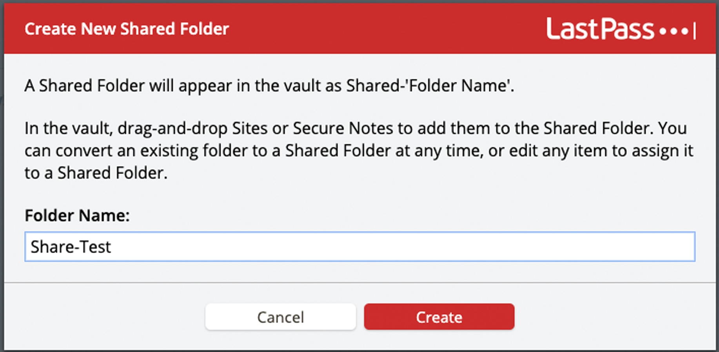Focus the Folder Name input field
The width and height of the screenshot is (719, 352).
click(x=360, y=246)
